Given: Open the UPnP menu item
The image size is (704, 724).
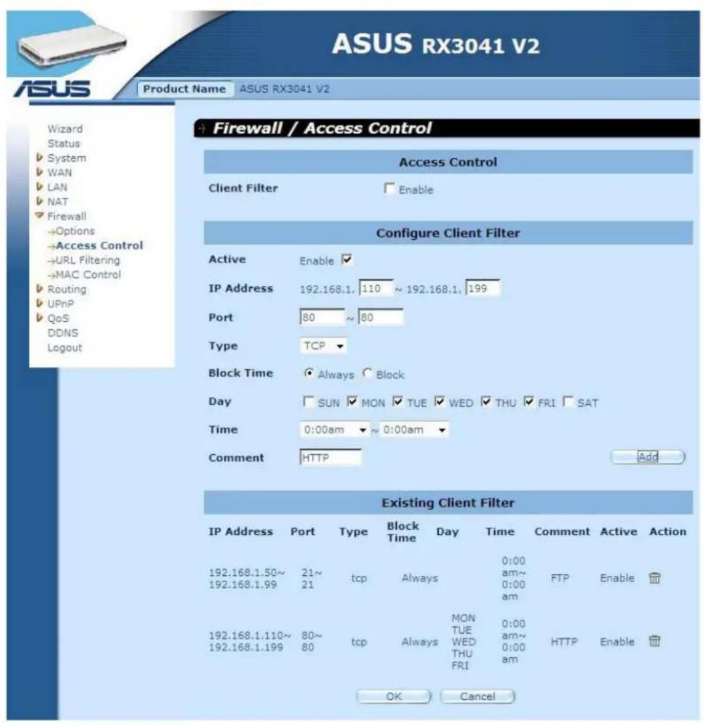Looking at the screenshot, I should [61, 304].
